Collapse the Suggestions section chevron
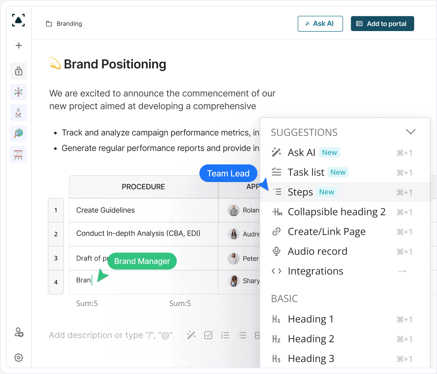 [410, 132]
